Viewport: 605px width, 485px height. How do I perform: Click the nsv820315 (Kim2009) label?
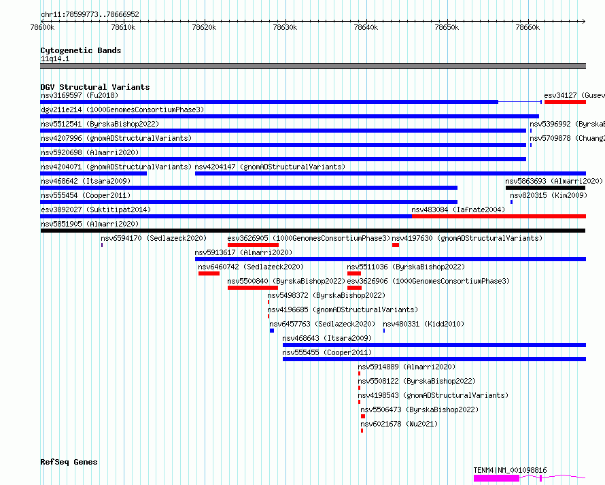[549, 195]
